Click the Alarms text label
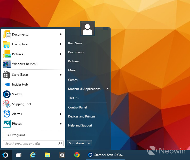The height and width of the screenshot is (160, 190). [17, 114]
